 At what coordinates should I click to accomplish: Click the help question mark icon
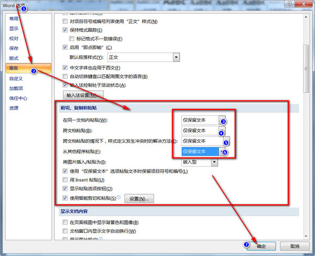290,4
